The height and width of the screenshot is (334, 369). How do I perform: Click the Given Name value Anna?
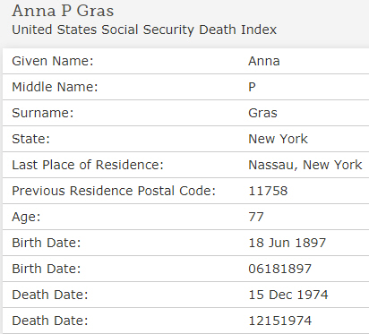pyautogui.click(x=264, y=61)
